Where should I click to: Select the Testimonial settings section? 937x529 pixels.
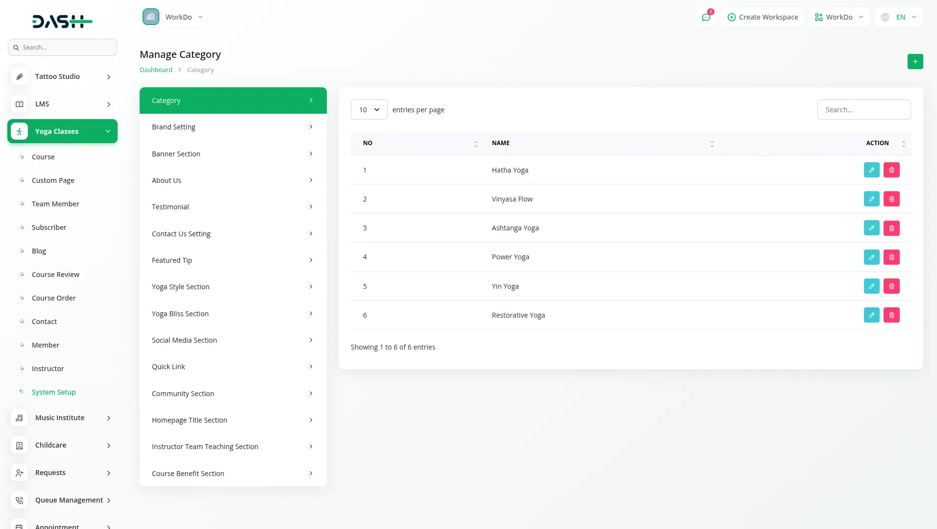tap(233, 207)
